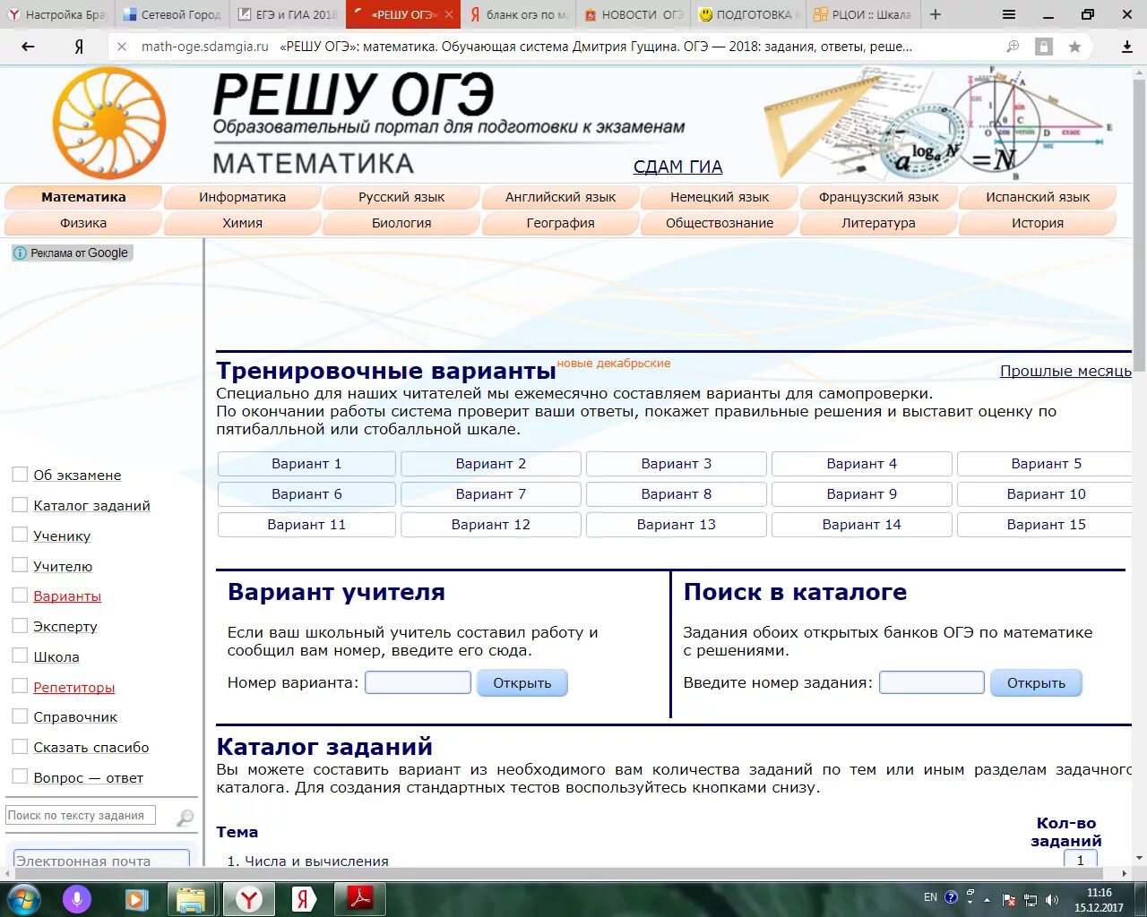Show hidden tray icons arrow
The height and width of the screenshot is (917, 1147).
click(x=987, y=900)
